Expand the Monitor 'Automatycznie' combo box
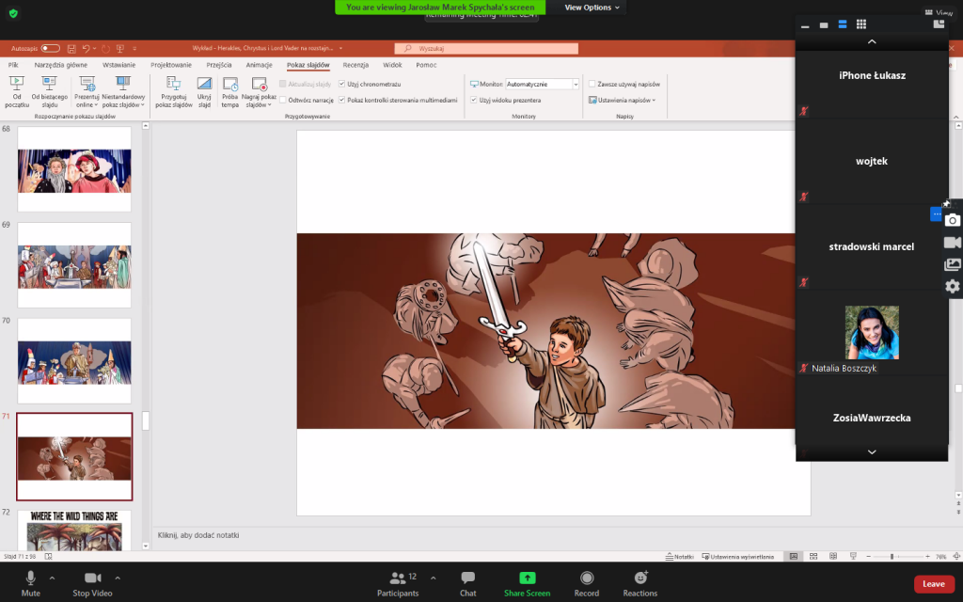The height and width of the screenshot is (602, 963). point(575,85)
